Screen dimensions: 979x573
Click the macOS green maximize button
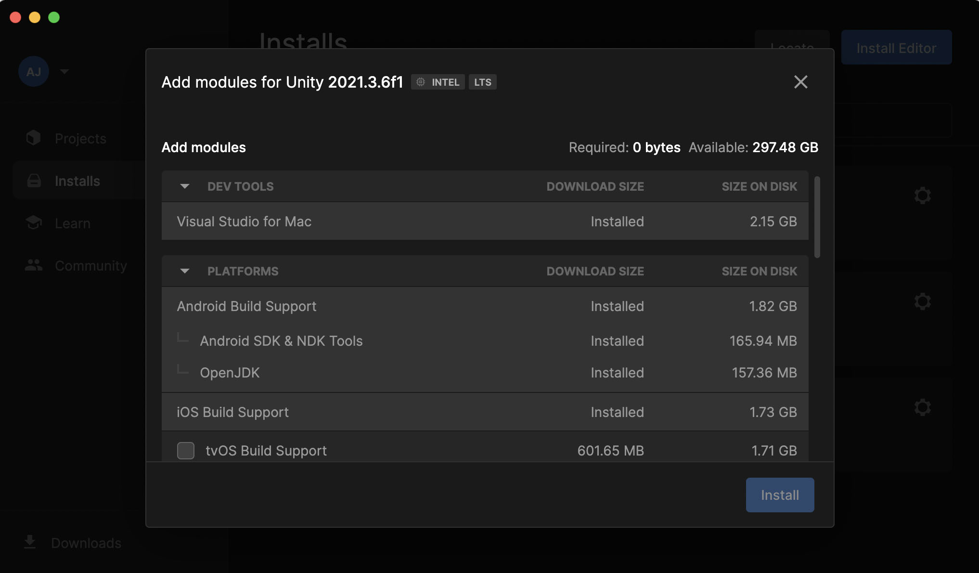54,17
